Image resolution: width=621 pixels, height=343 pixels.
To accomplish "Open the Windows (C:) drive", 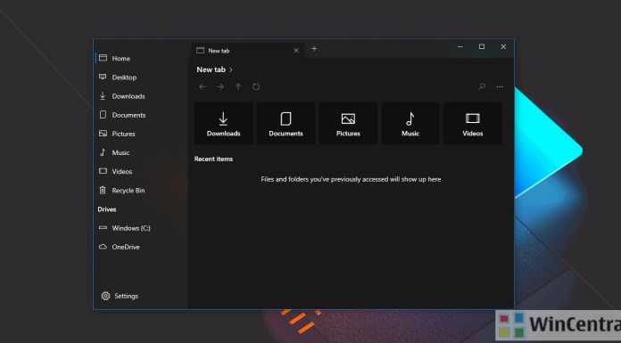I will 141,228.
